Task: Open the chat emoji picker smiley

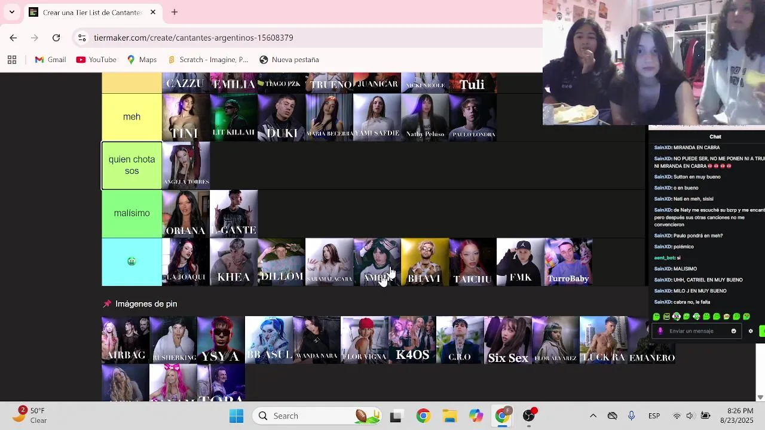Action: pos(734,331)
